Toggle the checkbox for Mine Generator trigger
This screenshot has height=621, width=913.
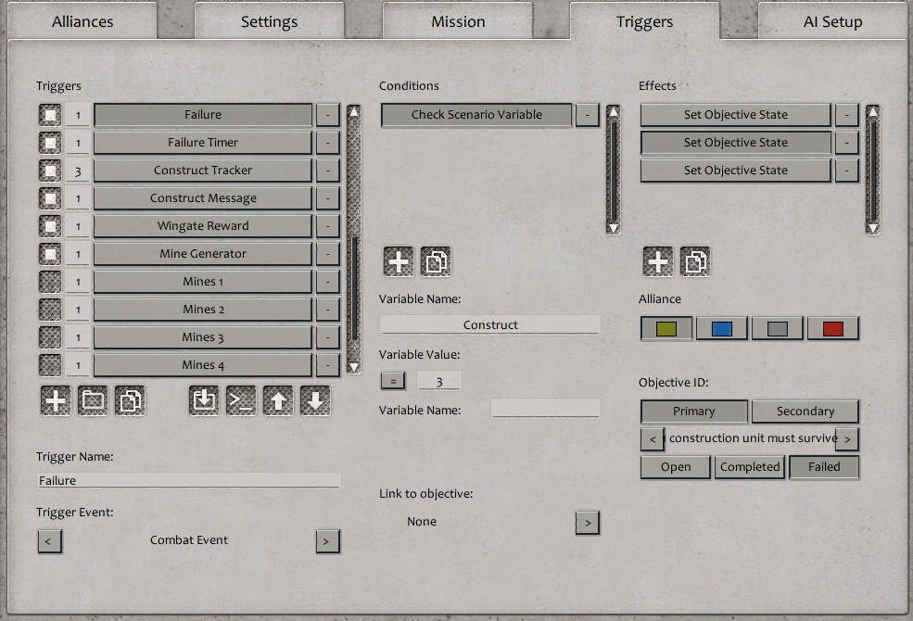coord(50,254)
